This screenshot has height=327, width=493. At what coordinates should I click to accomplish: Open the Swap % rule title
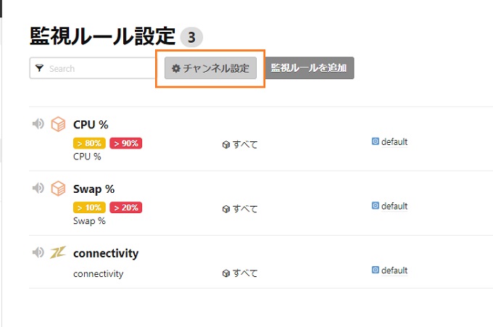click(x=94, y=189)
